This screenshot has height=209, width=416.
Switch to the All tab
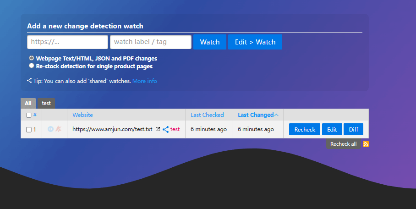28,103
